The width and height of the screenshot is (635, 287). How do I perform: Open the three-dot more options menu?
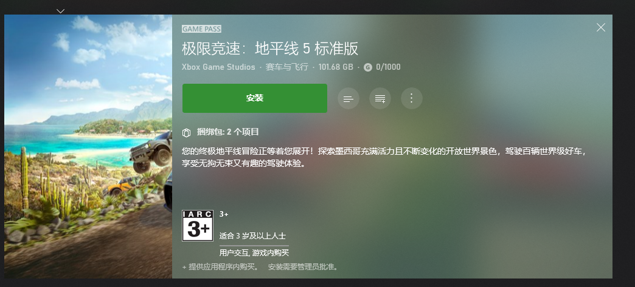click(x=411, y=98)
